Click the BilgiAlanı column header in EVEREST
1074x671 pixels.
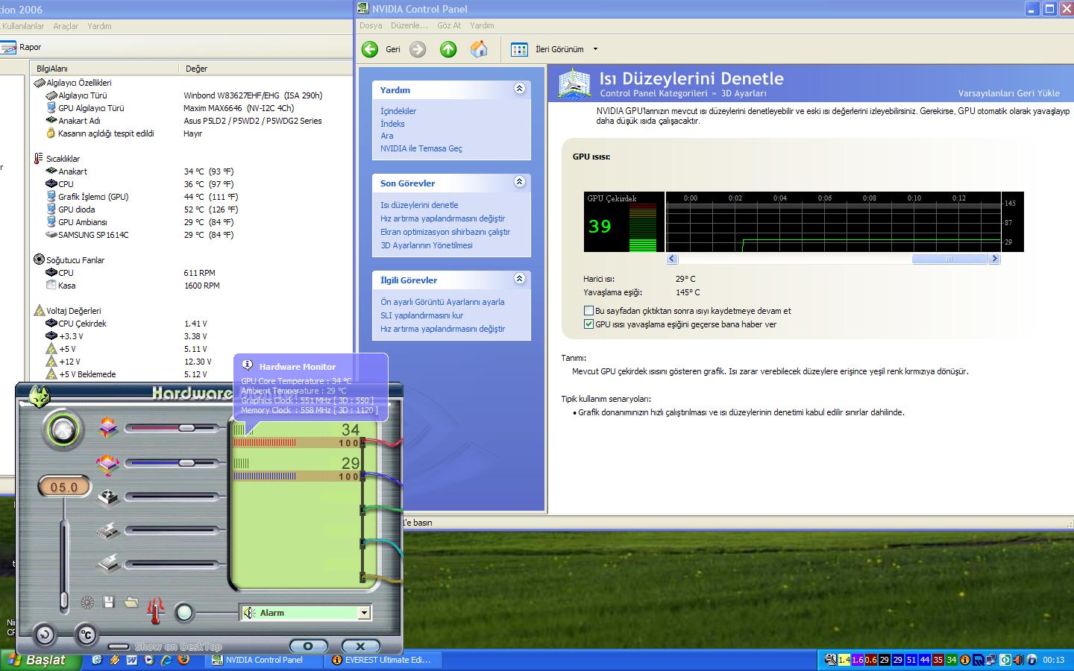tap(104, 69)
